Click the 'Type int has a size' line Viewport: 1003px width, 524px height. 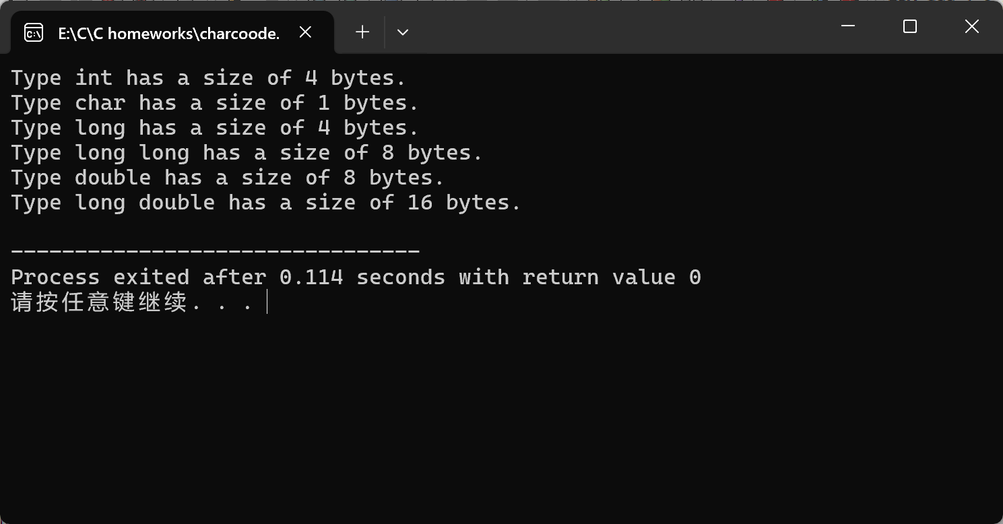[208, 78]
